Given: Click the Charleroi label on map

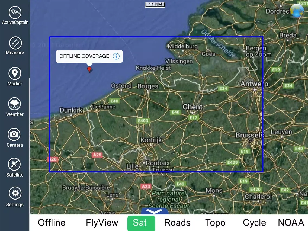Looking at the screenshot, I should [258, 197].
